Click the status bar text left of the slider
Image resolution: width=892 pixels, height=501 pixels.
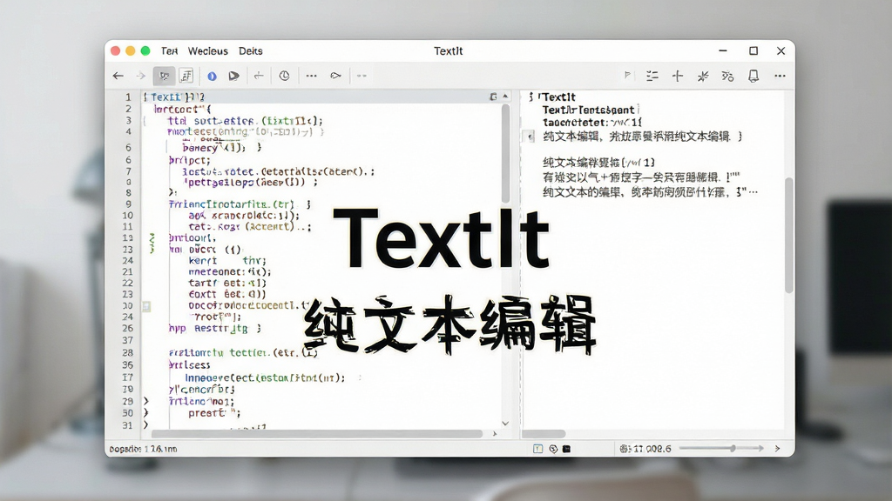[x=645, y=449]
